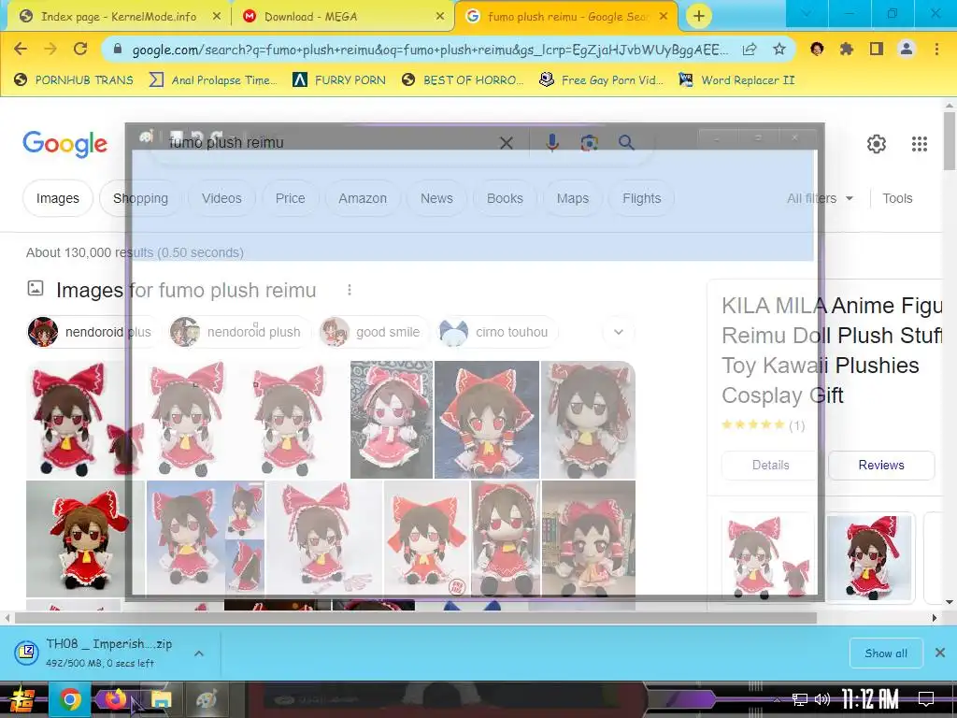The width and height of the screenshot is (957, 718).
Task: Select the Amazon filter chip
Action: [363, 198]
